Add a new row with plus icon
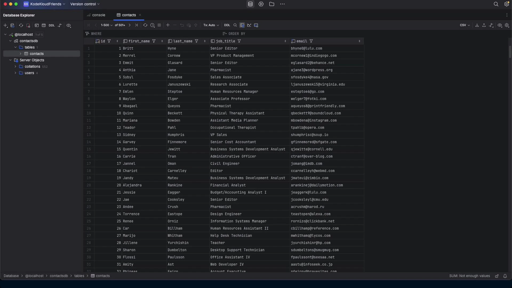 click(168, 25)
